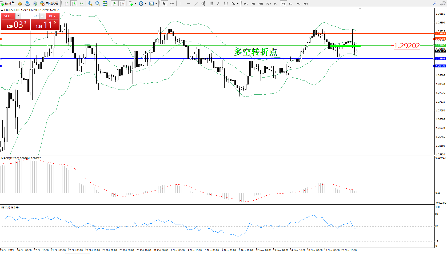Select the text label 'A' tool
447x254 pixels.
point(218,3)
